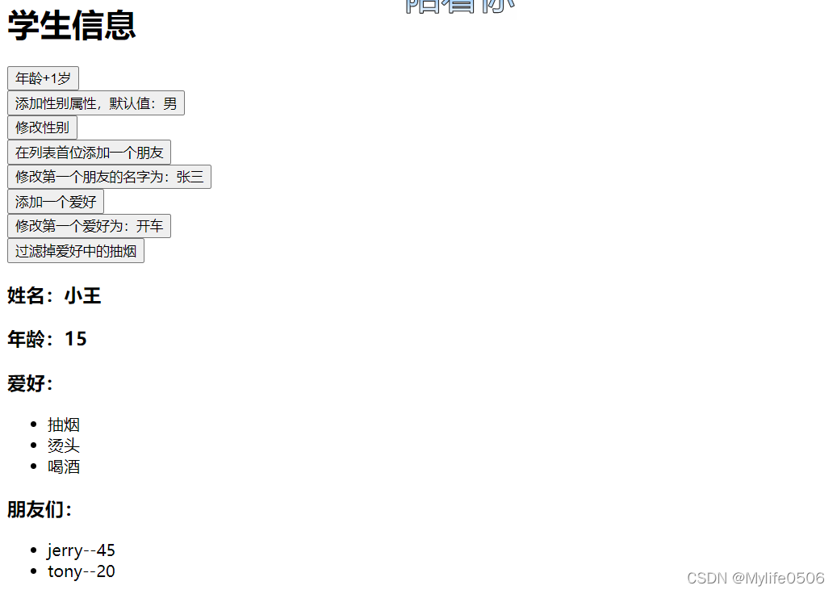Image resolution: width=837 pixels, height=594 pixels.
Task: Click the 修改性别 button
Action: click(42, 128)
